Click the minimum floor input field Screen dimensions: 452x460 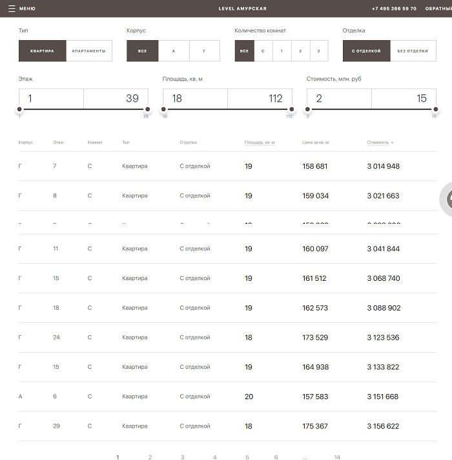pos(51,98)
